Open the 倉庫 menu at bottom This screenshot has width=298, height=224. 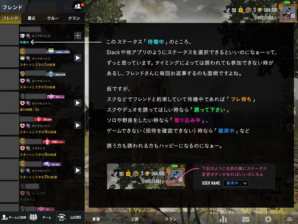(x=96, y=219)
